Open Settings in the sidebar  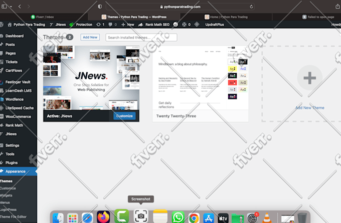pyautogui.click(x=12, y=145)
